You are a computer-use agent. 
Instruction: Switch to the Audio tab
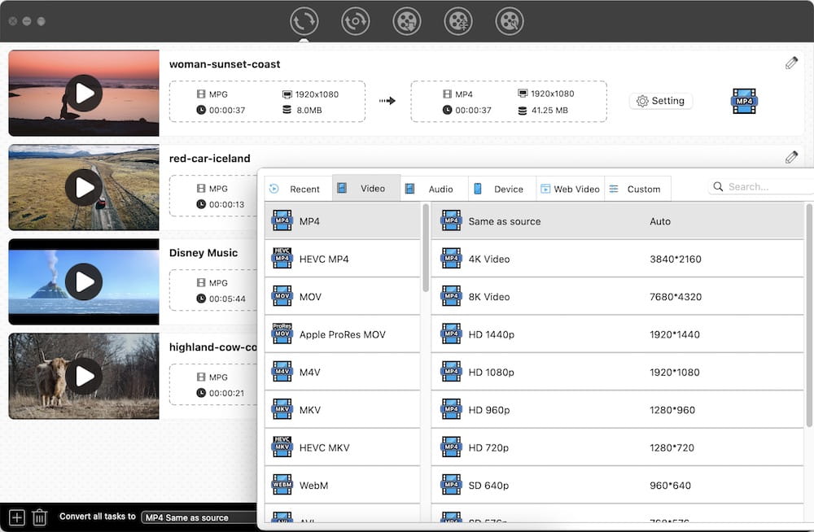pos(434,189)
